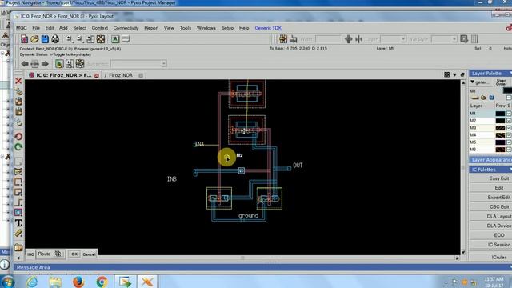512x288 pixels.
Task: Open the File menu
Action: pyautogui.click(x=36, y=28)
